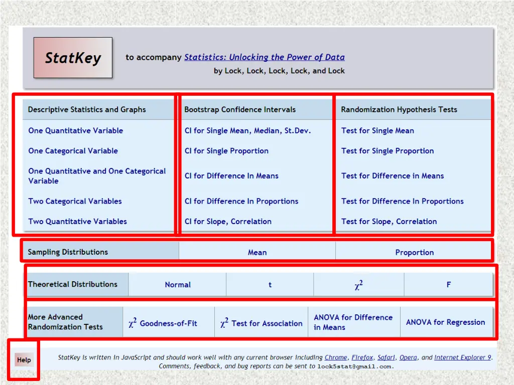The width and height of the screenshot is (514, 385).
Task: Select Mean sampling distribution
Action: tap(257, 253)
